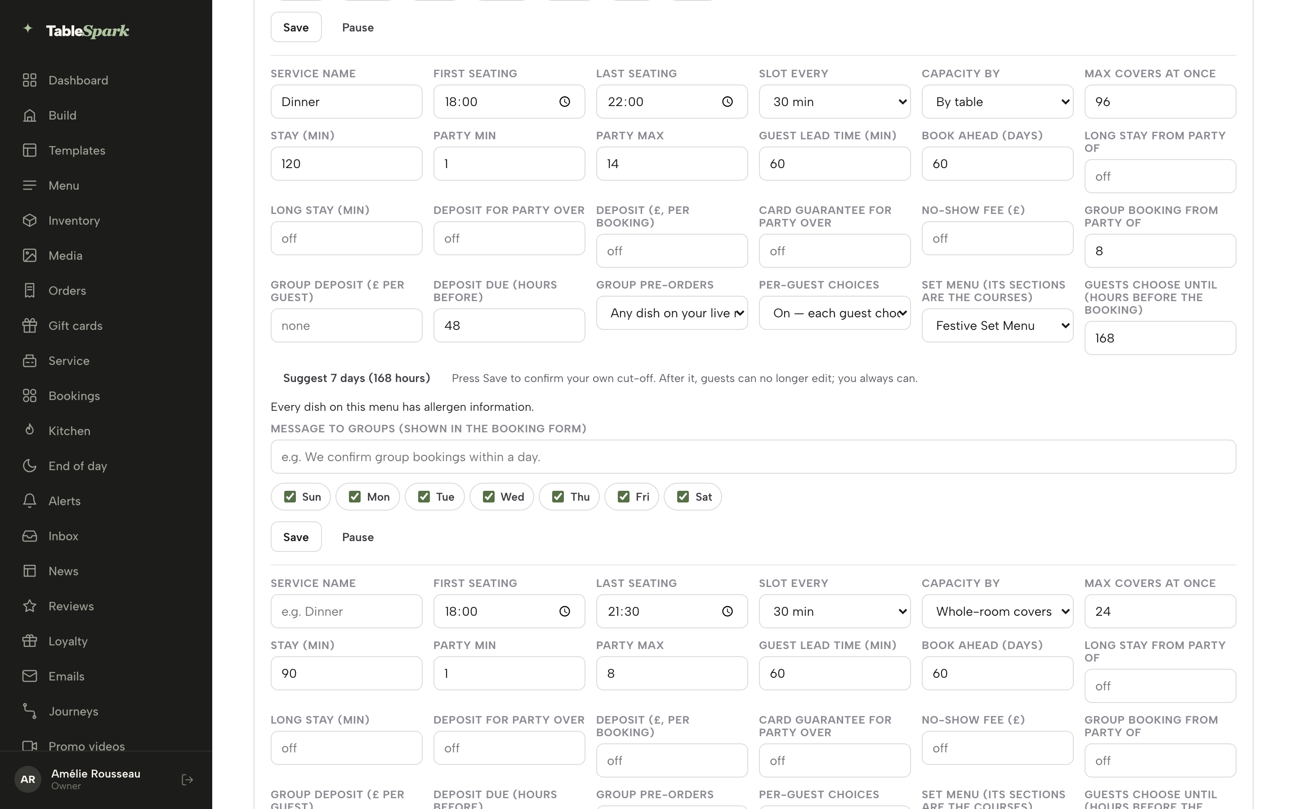The image size is (1295, 809).
Task: Open Dinner's Slot Every 30 min dropdown
Action: [x=834, y=102]
